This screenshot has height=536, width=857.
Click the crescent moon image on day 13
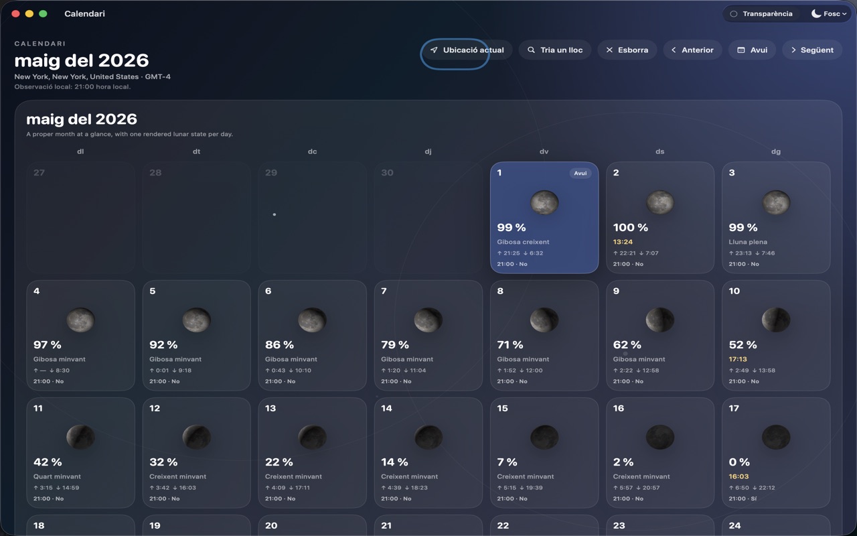pos(312,438)
